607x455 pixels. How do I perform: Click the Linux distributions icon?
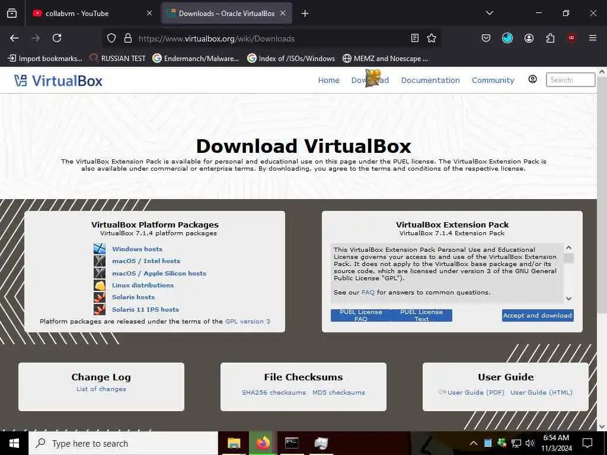click(100, 285)
